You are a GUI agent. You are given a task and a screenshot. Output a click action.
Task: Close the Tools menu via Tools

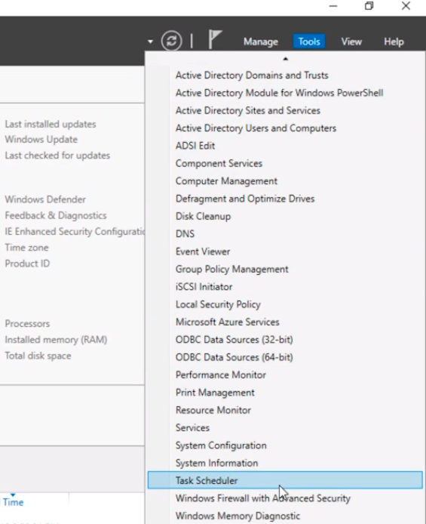pos(309,42)
